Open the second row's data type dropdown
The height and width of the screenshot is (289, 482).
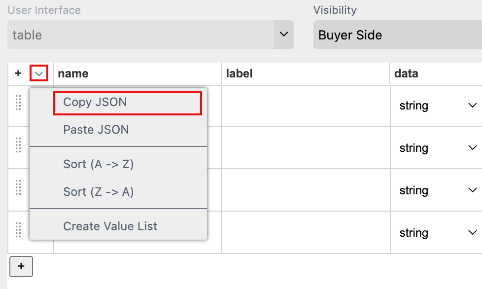472,148
